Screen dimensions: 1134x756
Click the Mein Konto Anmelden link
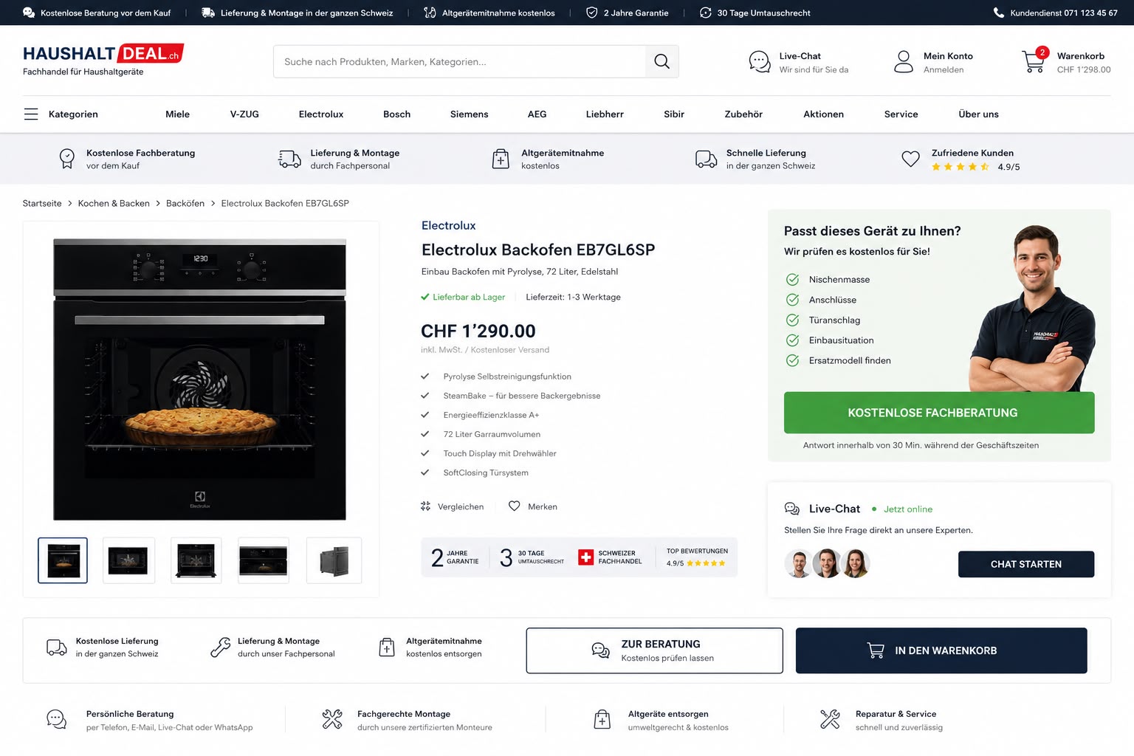click(x=944, y=70)
